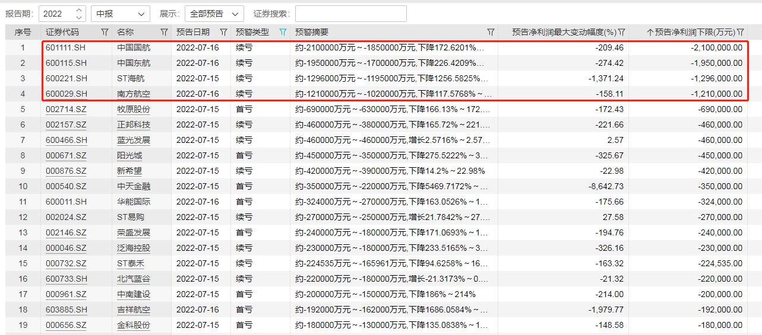
Task: Select summary cell of 中南建设 row
Action: (x=394, y=294)
